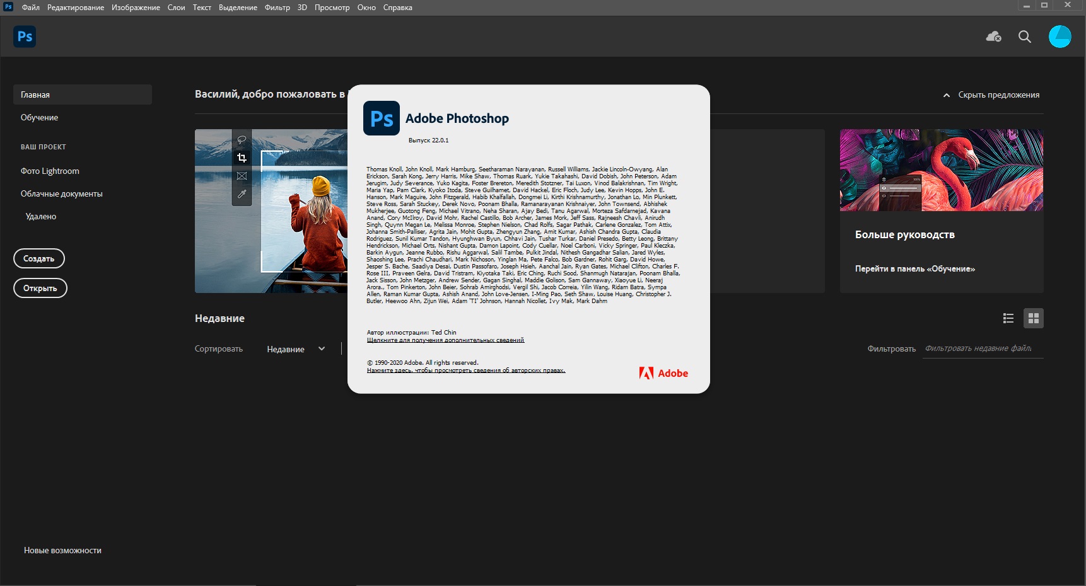Follow Перейти в панель «Обучение» link
Screen dimensions: 1086x586
point(915,268)
